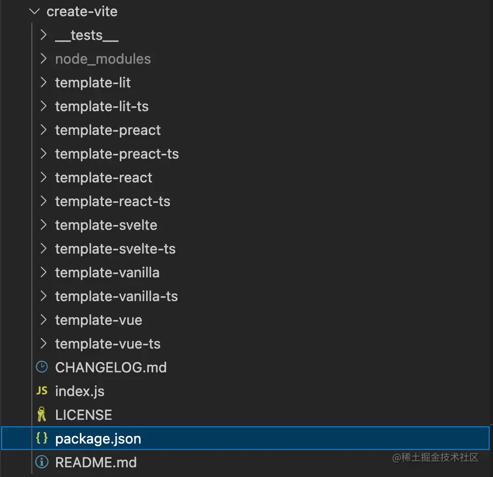This screenshot has width=493, height=477.
Task: Click the info icon beside README.md
Action: 42,462
